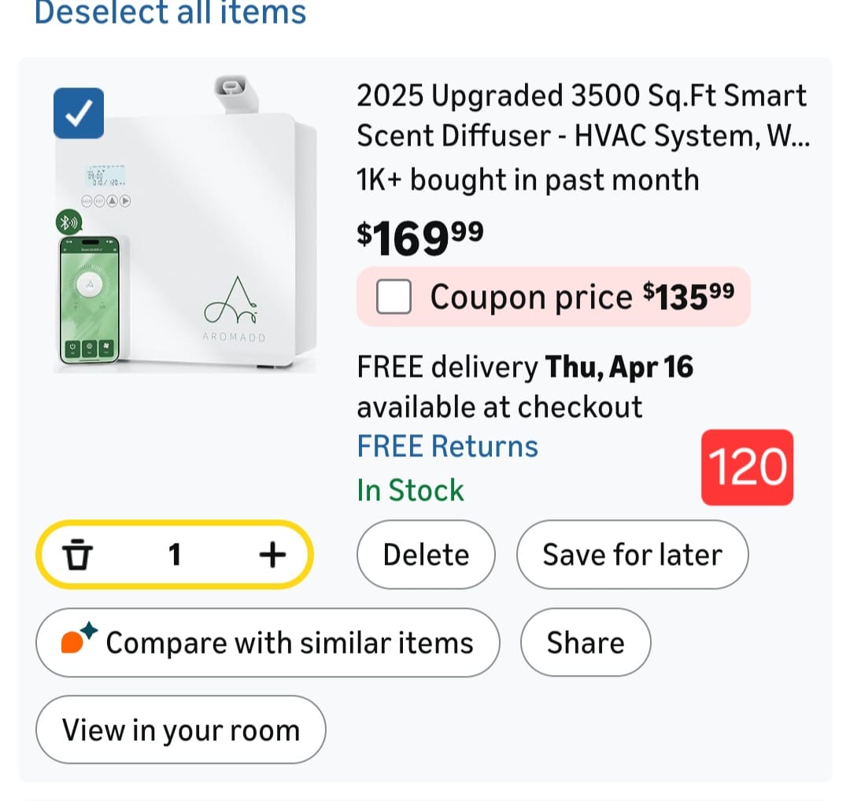Click the trash icon in quantity stepper
The height and width of the screenshot is (801, 850).
click(76, 555)
